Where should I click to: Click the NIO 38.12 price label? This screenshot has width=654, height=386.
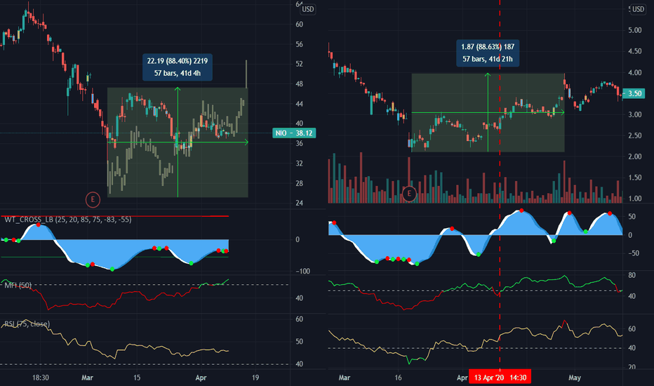point(294,133)
